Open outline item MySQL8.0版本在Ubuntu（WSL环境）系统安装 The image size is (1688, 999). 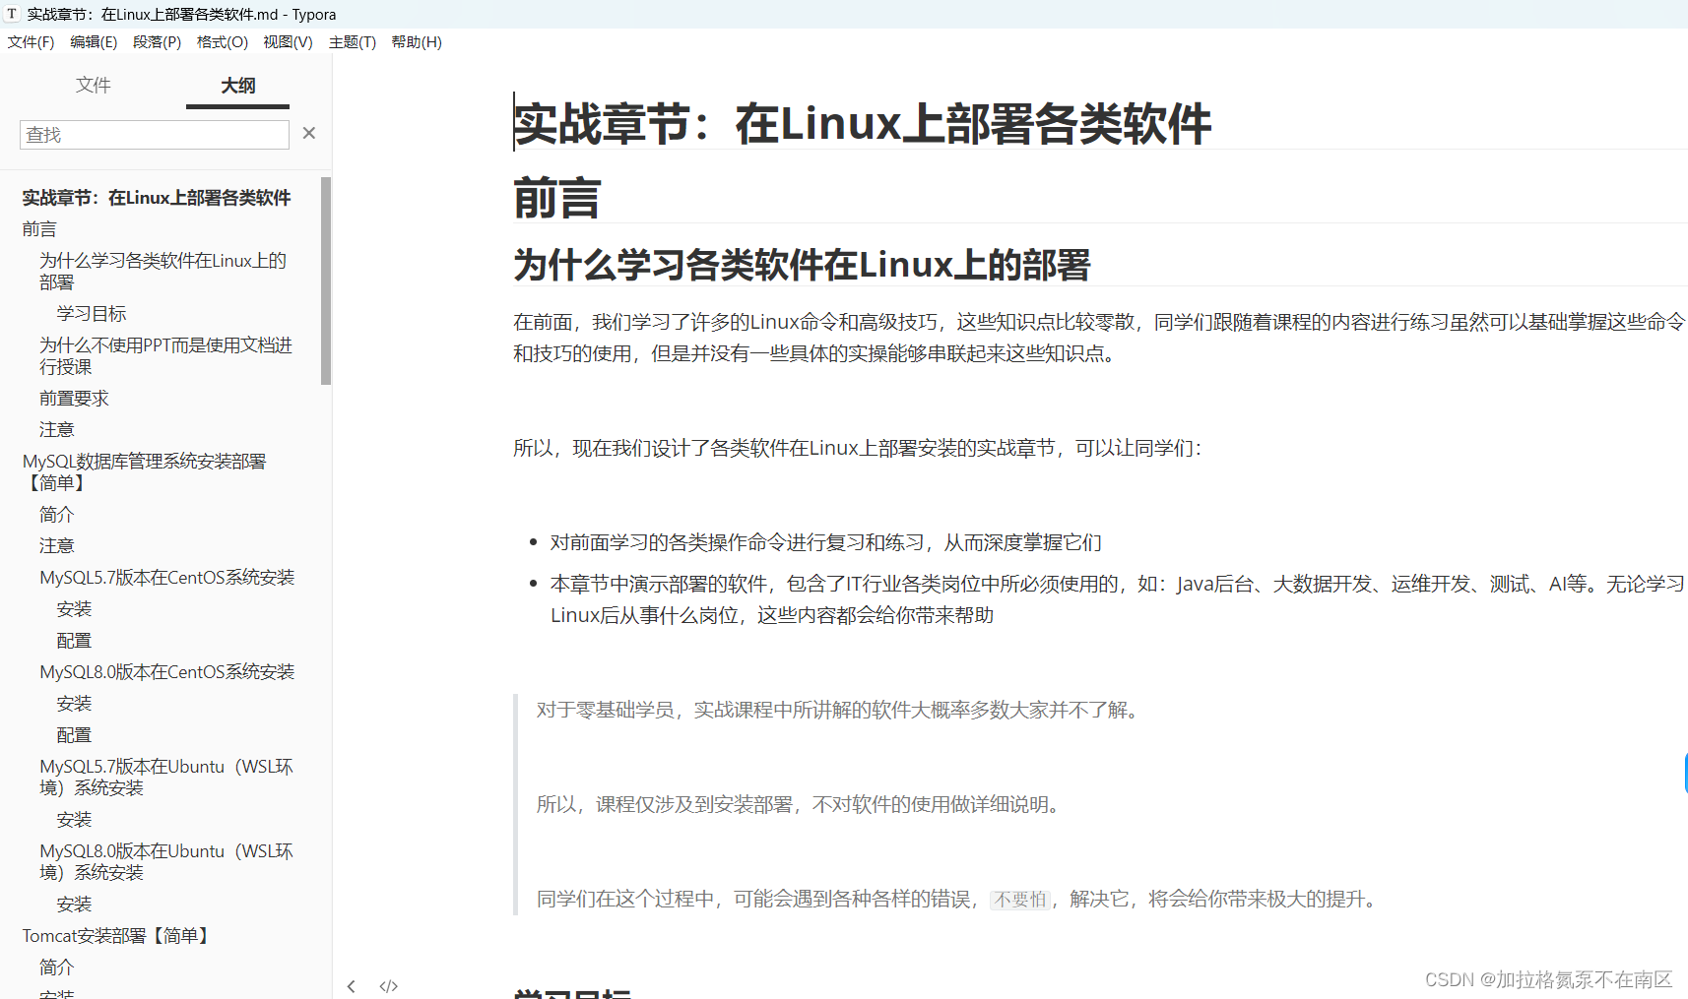pos(166,862)
